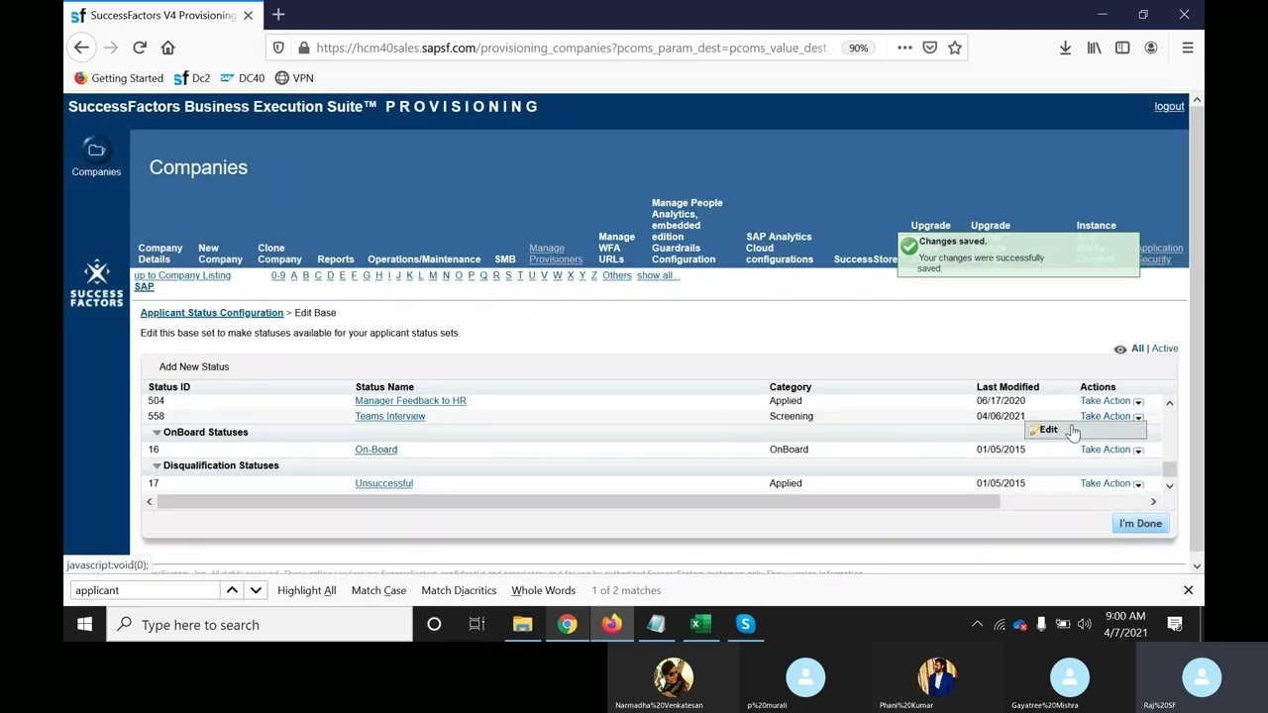Find previous match with up arrow
This screenshot has width=1268, height=713.
click(232, 590)
